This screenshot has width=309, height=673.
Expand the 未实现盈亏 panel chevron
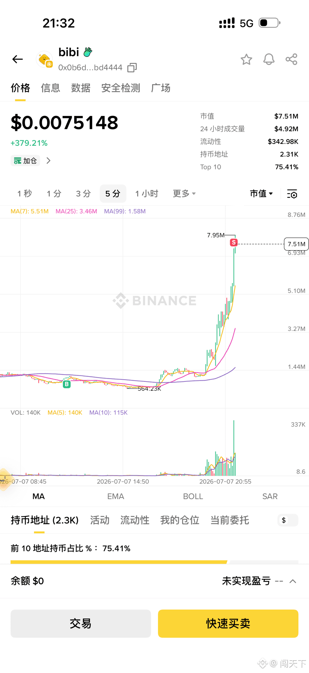pos(293,581)
